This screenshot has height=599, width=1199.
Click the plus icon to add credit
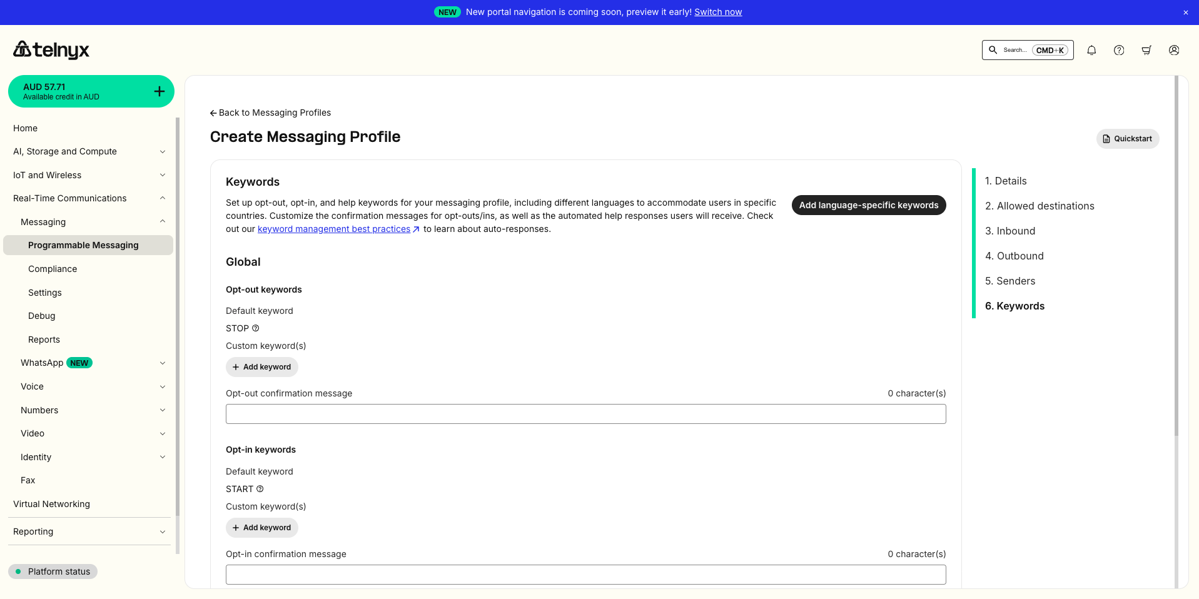159,91
